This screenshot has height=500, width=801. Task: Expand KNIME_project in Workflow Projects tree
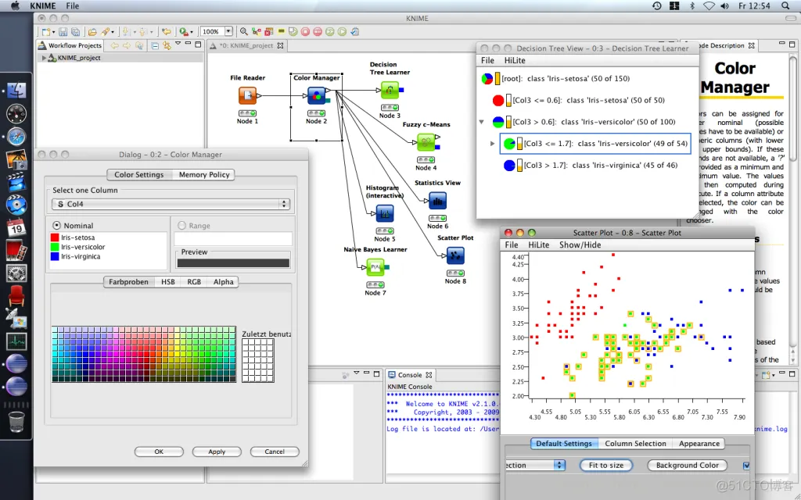pos(44,58)
